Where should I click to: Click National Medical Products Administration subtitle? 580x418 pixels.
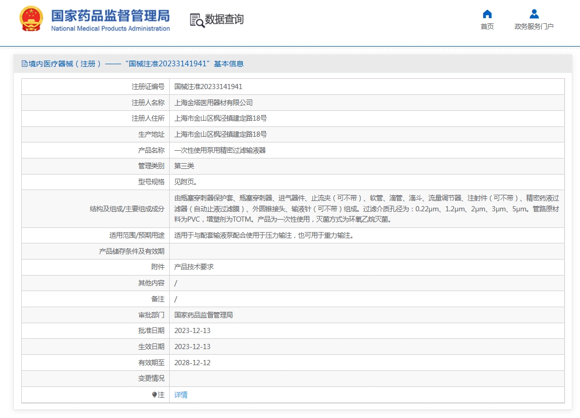coord(110,28)
